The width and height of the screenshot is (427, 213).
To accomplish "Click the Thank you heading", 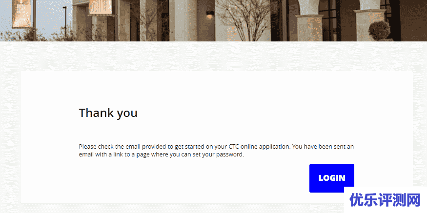I will pyautogui.click(x=108, y=113).
